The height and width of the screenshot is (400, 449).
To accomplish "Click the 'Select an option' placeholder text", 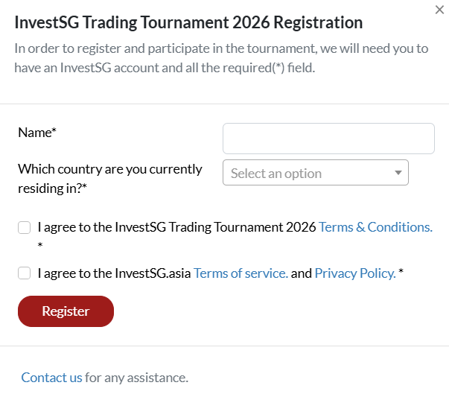I will click(276, 174).
